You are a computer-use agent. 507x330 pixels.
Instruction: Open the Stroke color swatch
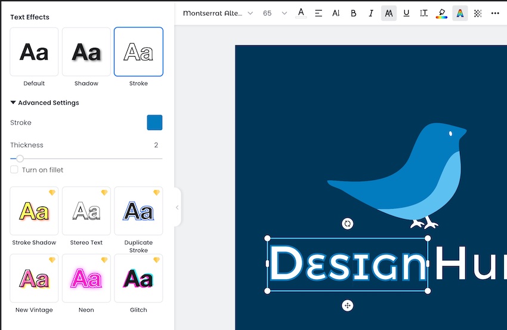(x=154, y=122)
